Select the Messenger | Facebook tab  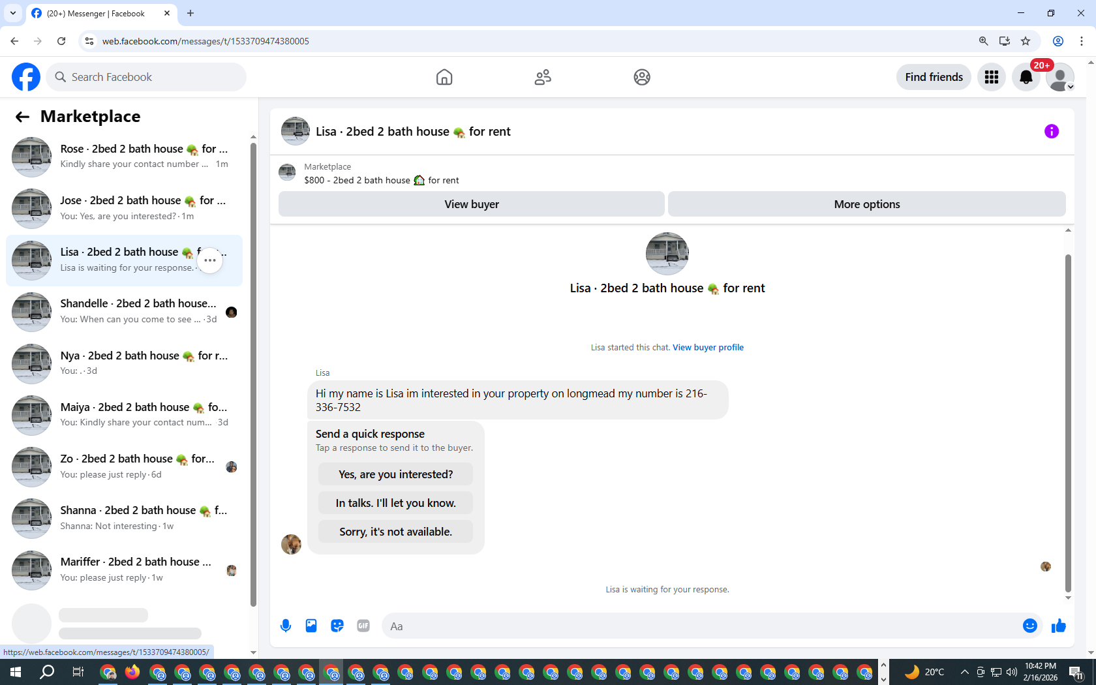[101, 13]
